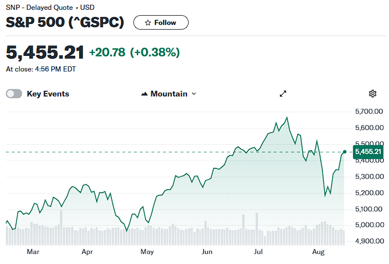Toggle the Key Events switch
The height and width of the screenshot is (264, 389).
pos(14,94)
